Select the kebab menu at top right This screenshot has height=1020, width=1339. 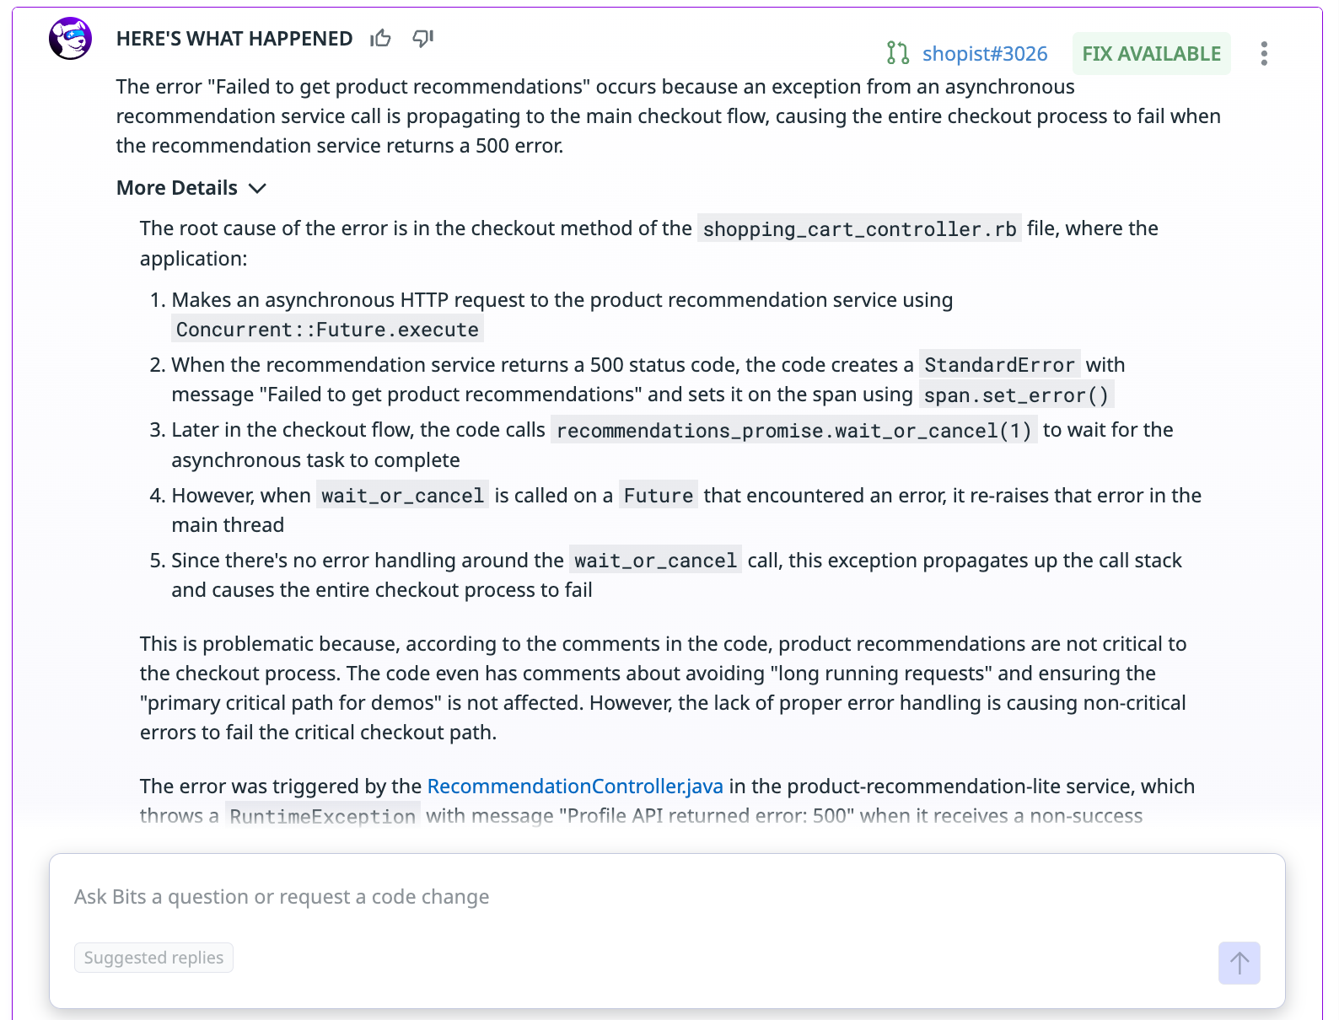[x=1264, y=53]
